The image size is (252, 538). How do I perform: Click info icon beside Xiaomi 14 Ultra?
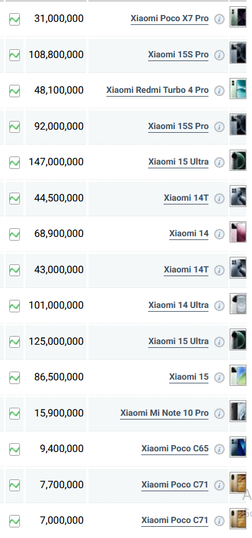219,305
